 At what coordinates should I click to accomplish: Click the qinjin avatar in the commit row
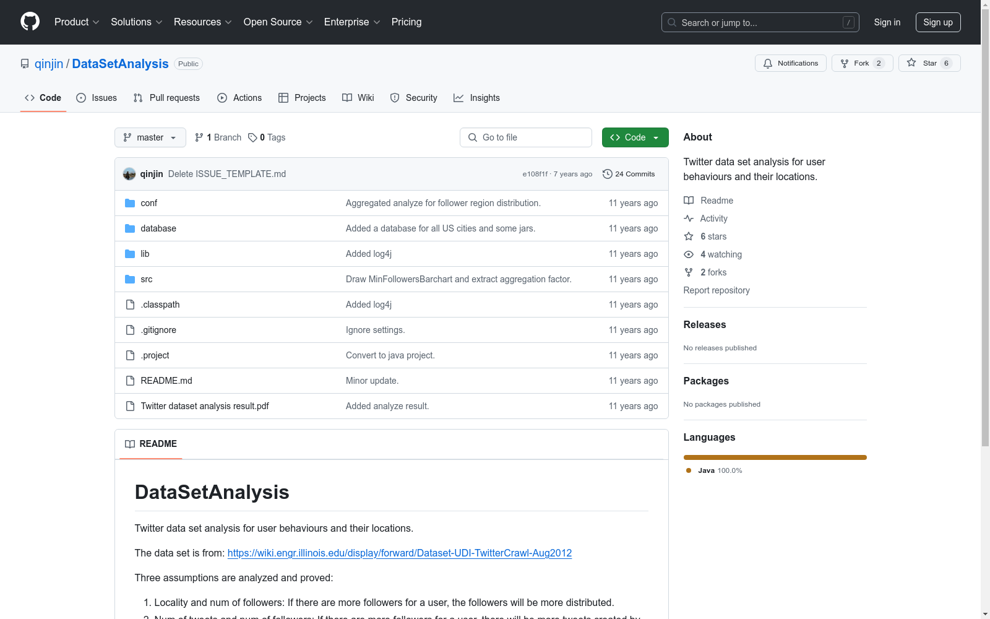129,174
